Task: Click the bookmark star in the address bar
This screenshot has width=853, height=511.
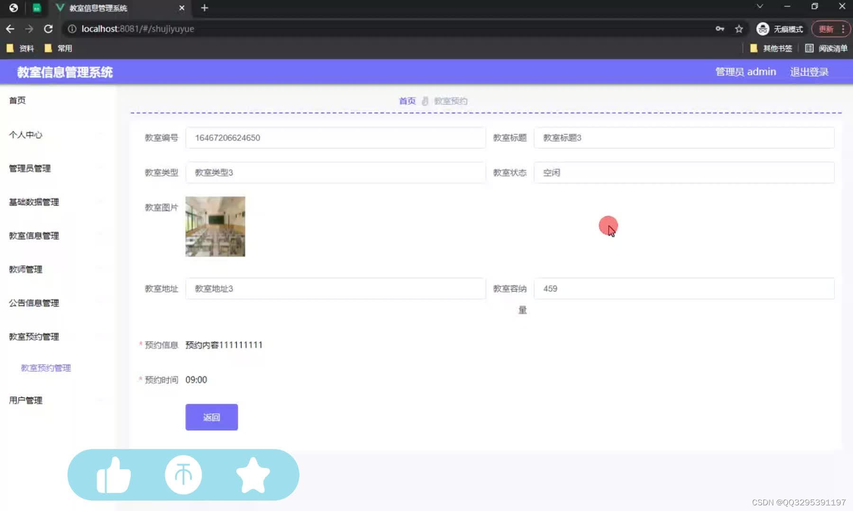Action: (x=738, y=29)
